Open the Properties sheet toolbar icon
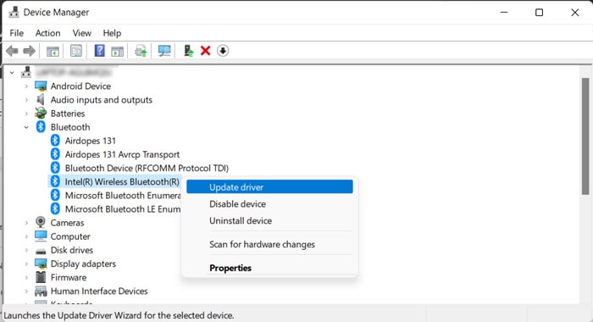Screen dimensions: 593x322 pos(76,51)
